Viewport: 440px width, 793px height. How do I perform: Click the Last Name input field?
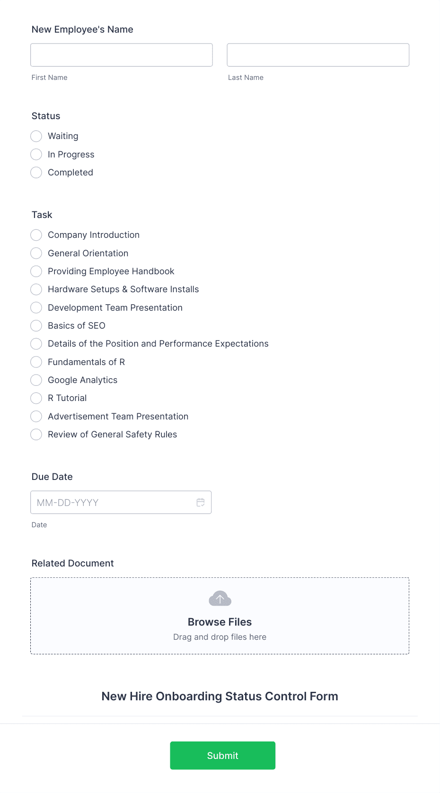[x=318, y=55]
